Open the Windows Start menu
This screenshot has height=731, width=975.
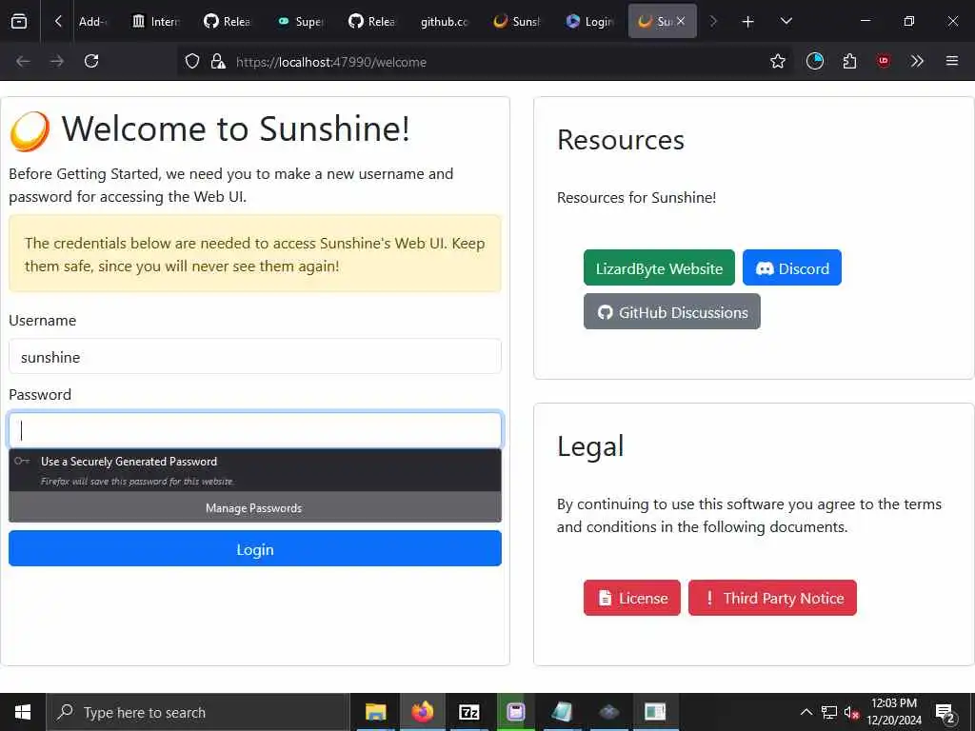[23, 712]
